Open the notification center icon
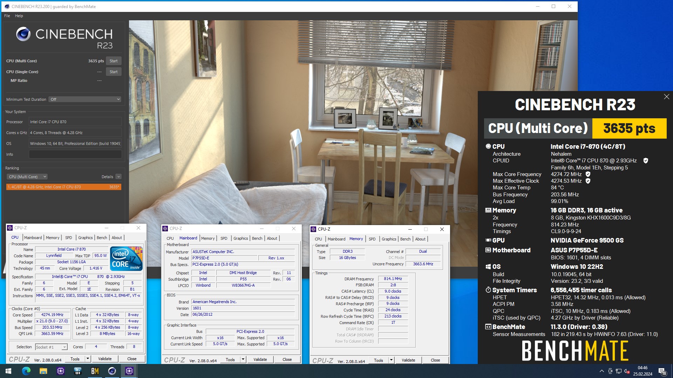The image size is (673, 378). pyautogui.click(x=662, y=371)
